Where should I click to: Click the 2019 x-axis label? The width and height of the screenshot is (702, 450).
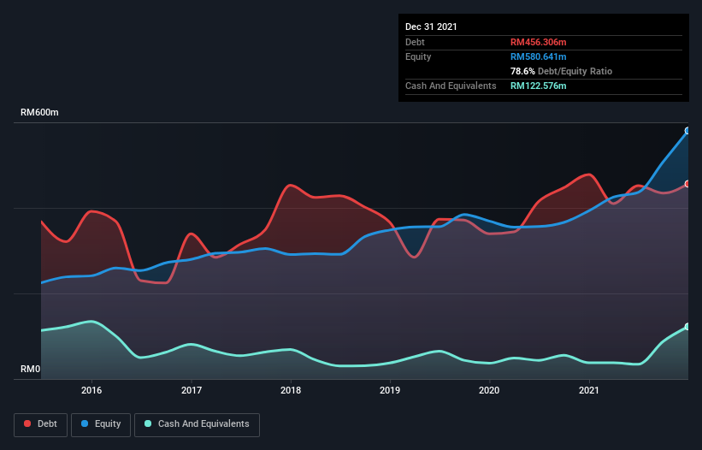(x=390, y=390)
